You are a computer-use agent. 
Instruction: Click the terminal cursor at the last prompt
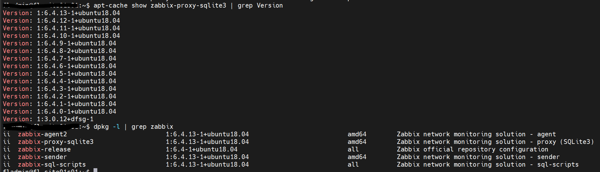(95, 170)
